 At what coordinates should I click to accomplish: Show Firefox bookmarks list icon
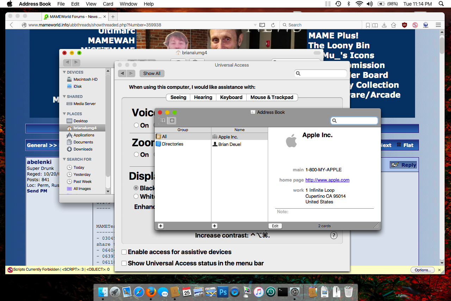[x=375, y=25]
